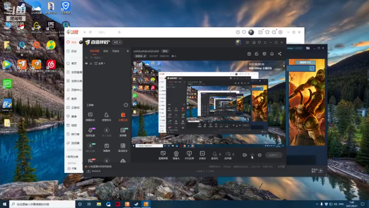Open 弹幕秀 tool in the toolbox

pyautogui.click(x=107, y=147)
